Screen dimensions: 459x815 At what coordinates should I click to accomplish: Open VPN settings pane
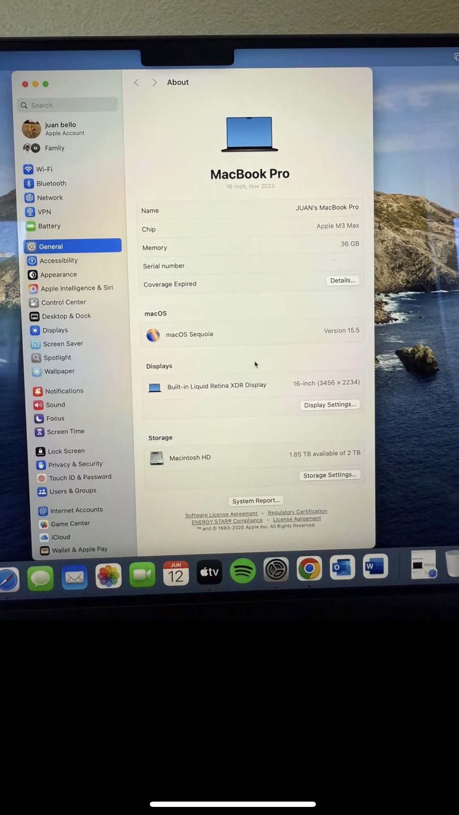tap(38, 212)
